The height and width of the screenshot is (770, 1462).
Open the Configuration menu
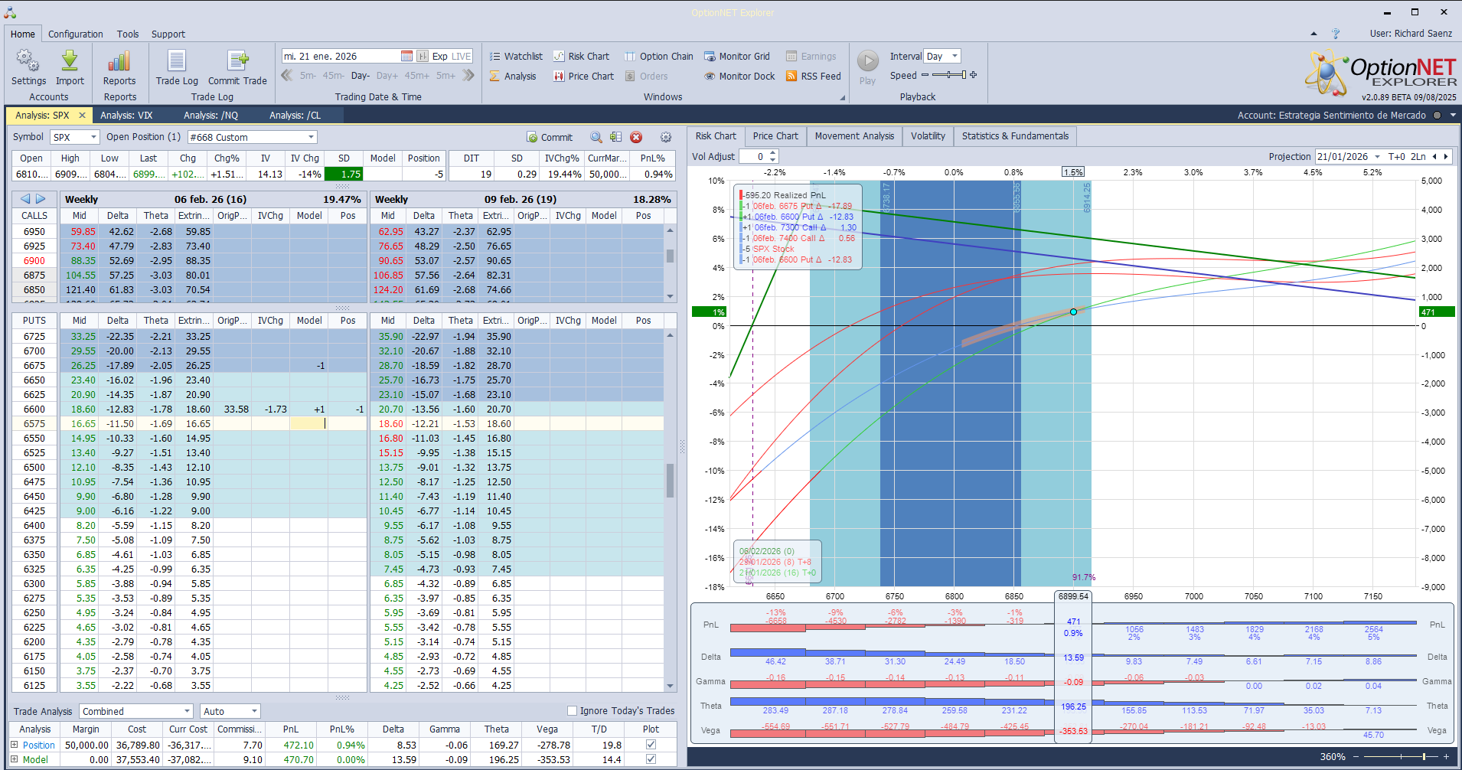point(75,34)
